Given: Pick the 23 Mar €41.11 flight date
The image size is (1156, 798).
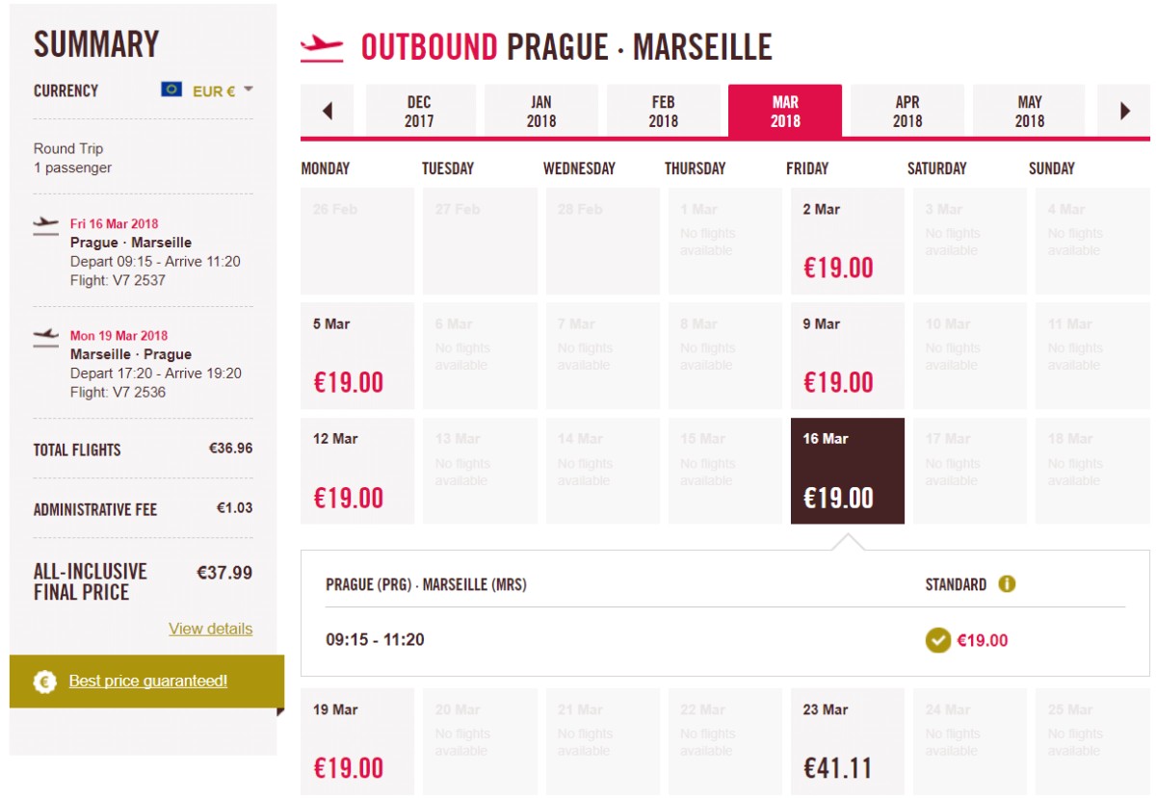Looking at the screenshot, I should point(847,741).
